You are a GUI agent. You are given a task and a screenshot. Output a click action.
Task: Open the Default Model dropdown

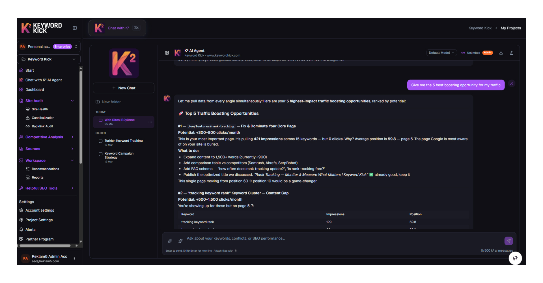pos(441,53)
